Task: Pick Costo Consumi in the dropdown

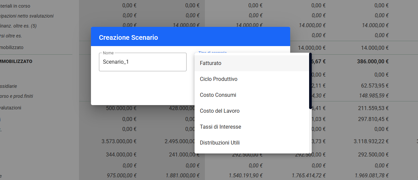Action: [x=218, y=95]
